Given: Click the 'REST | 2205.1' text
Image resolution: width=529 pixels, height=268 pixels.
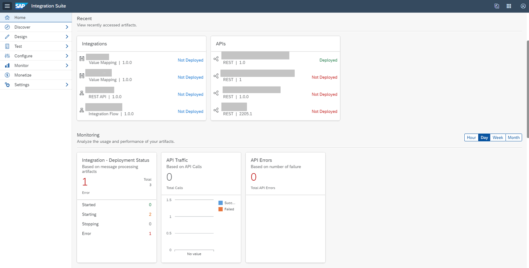Looking at the screenshot, I should tap(238, 114).
